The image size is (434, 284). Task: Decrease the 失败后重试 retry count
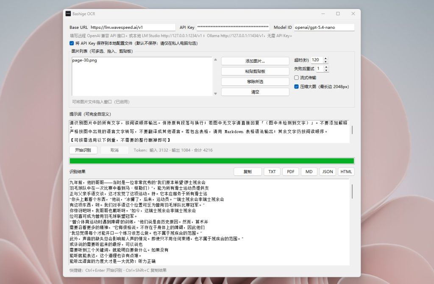(x=326, y=70)
